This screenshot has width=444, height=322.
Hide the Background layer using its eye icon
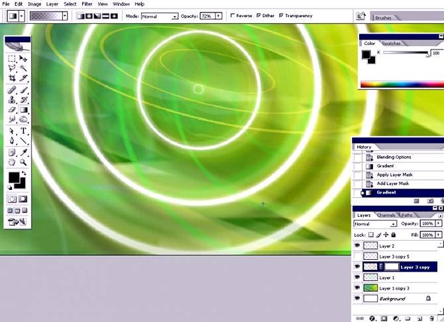[358, 299]
